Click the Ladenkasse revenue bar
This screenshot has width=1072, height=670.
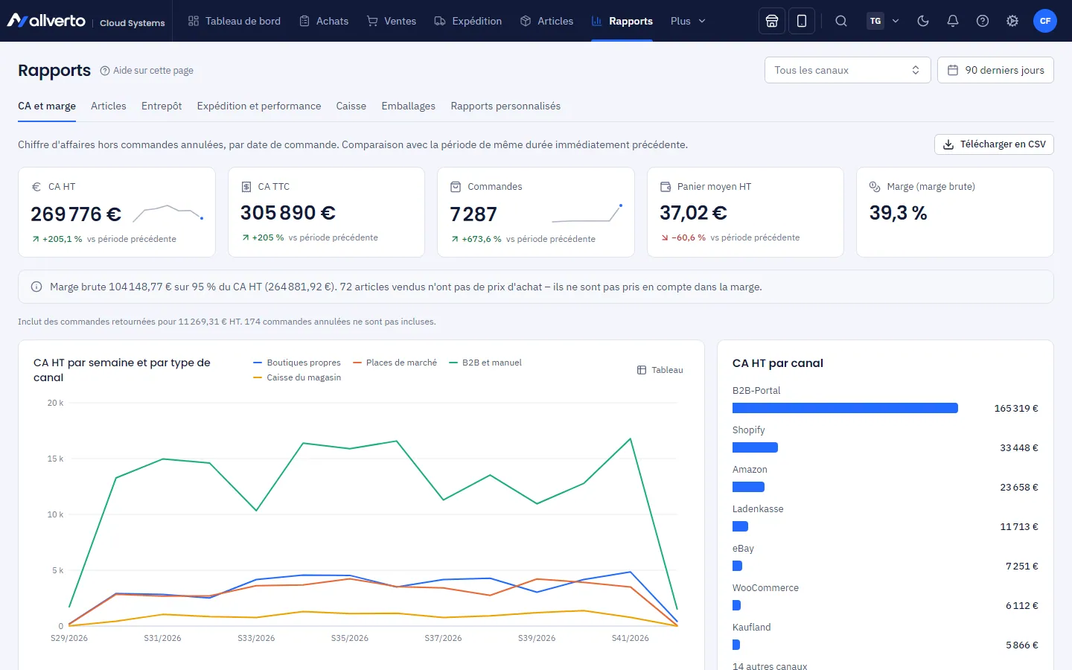pyautogui.click(x=740, y=526)
